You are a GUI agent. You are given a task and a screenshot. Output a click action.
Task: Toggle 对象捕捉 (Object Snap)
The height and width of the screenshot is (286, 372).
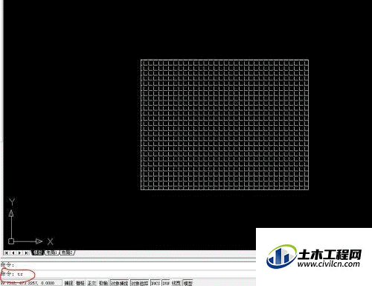(x=119, y=283)
